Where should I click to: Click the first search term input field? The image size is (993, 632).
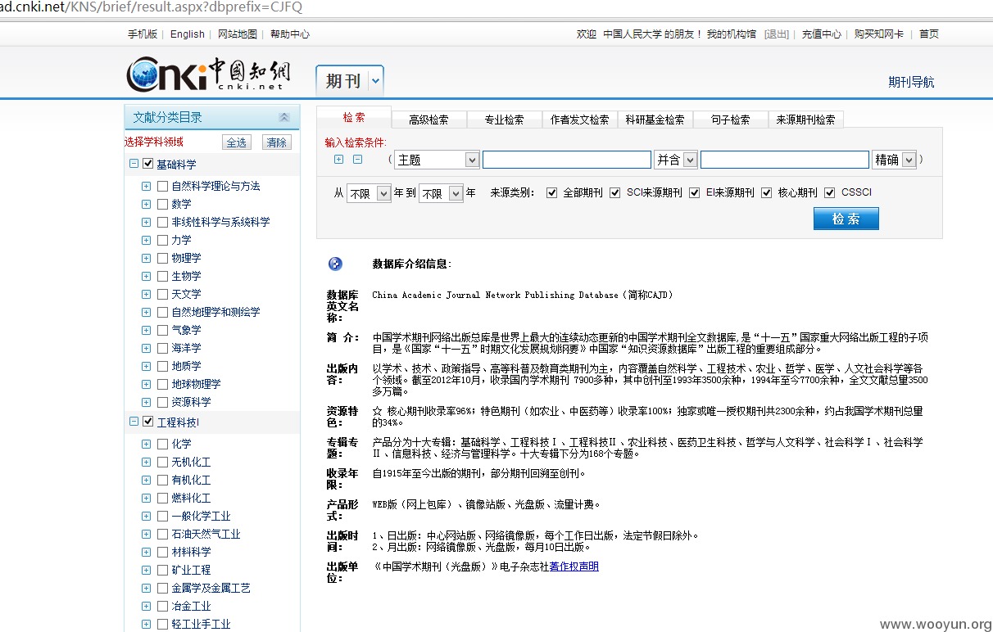[567, 160]
